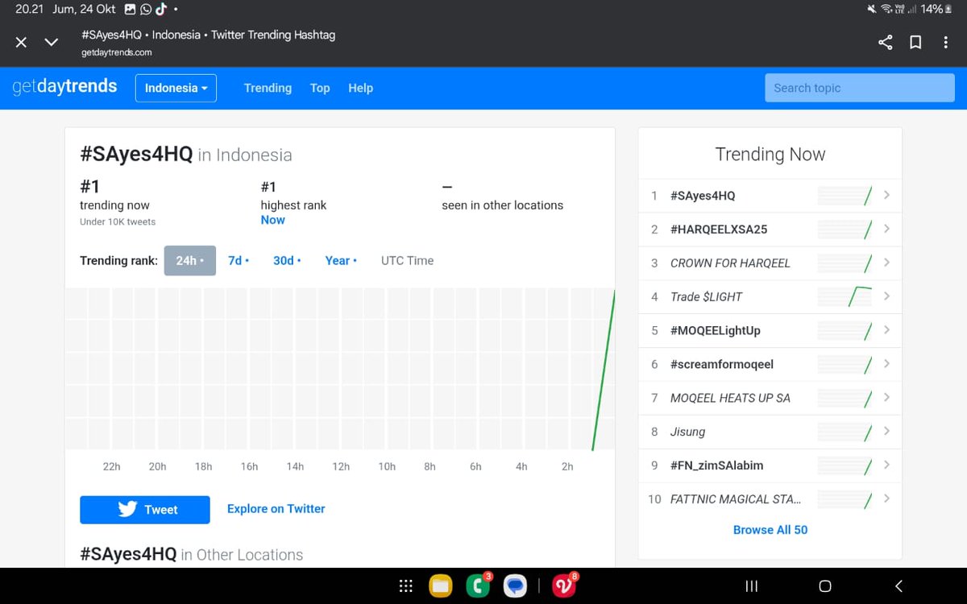Image resolution: width=967 pixels, height=604 pixels.
Task: Open #screamformoqeel trending entry
Action: 722,364
